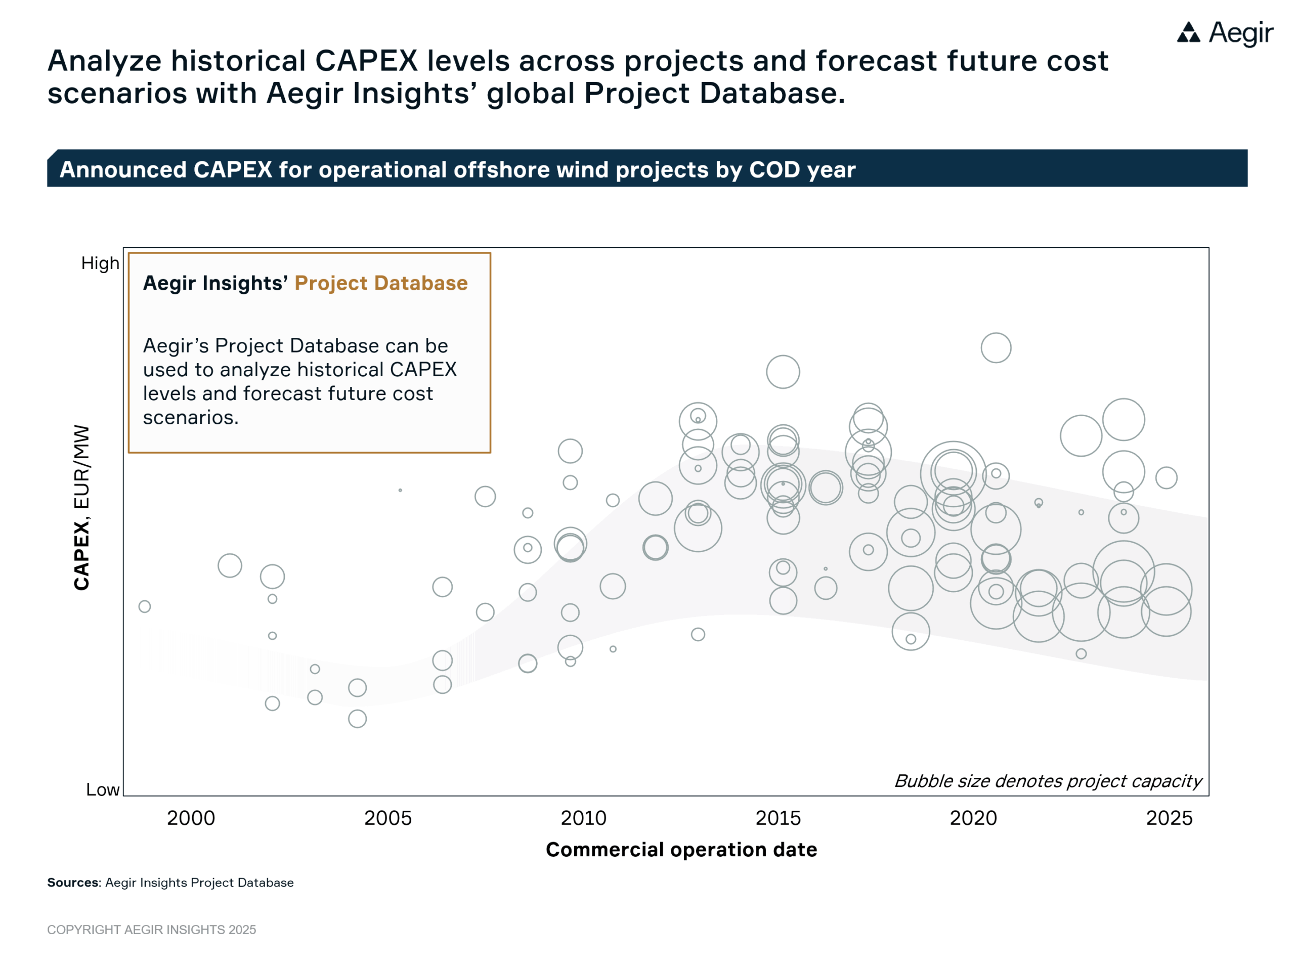
Task: Click the 'CAPEX, EUR/MW' axis title
Action: (x=81, y=507)
